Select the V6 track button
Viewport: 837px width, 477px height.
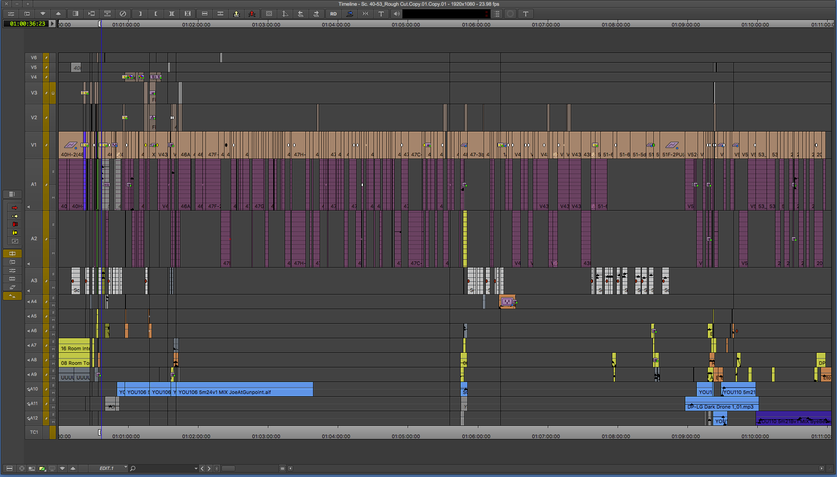pos(34,57)
